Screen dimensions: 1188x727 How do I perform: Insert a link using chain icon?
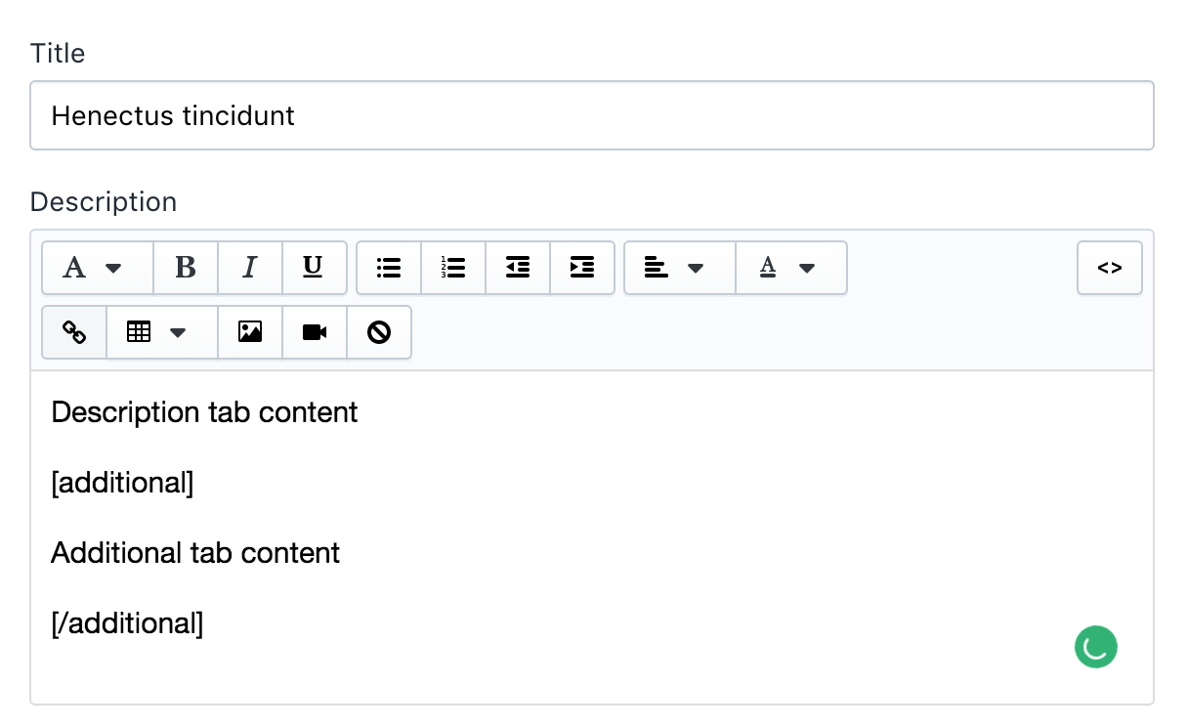(74, 332)
